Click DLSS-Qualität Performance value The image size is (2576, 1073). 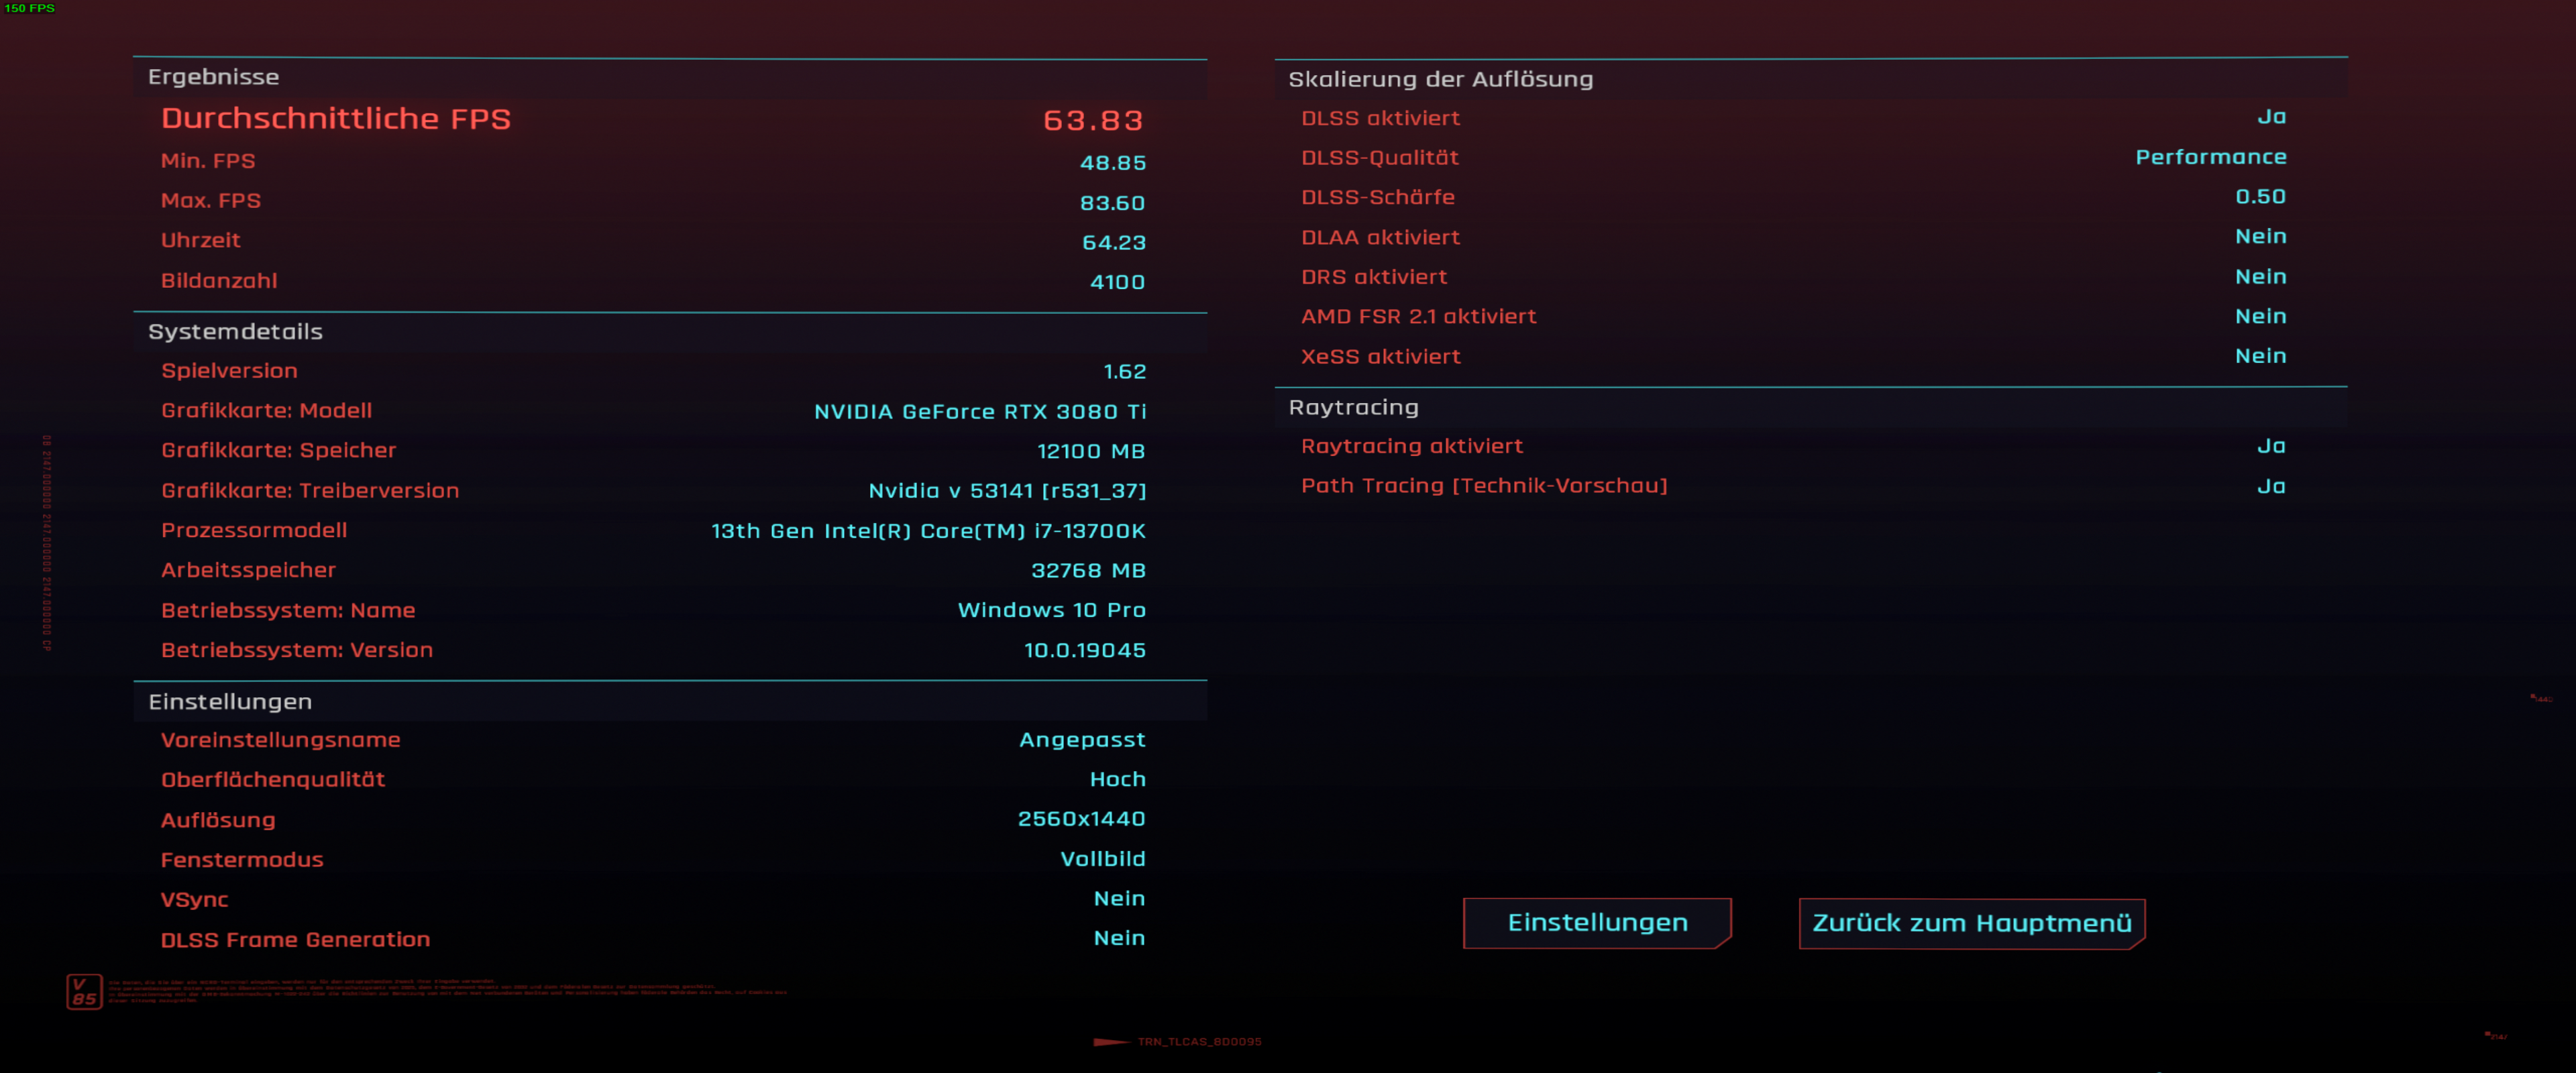[2210, 157]
